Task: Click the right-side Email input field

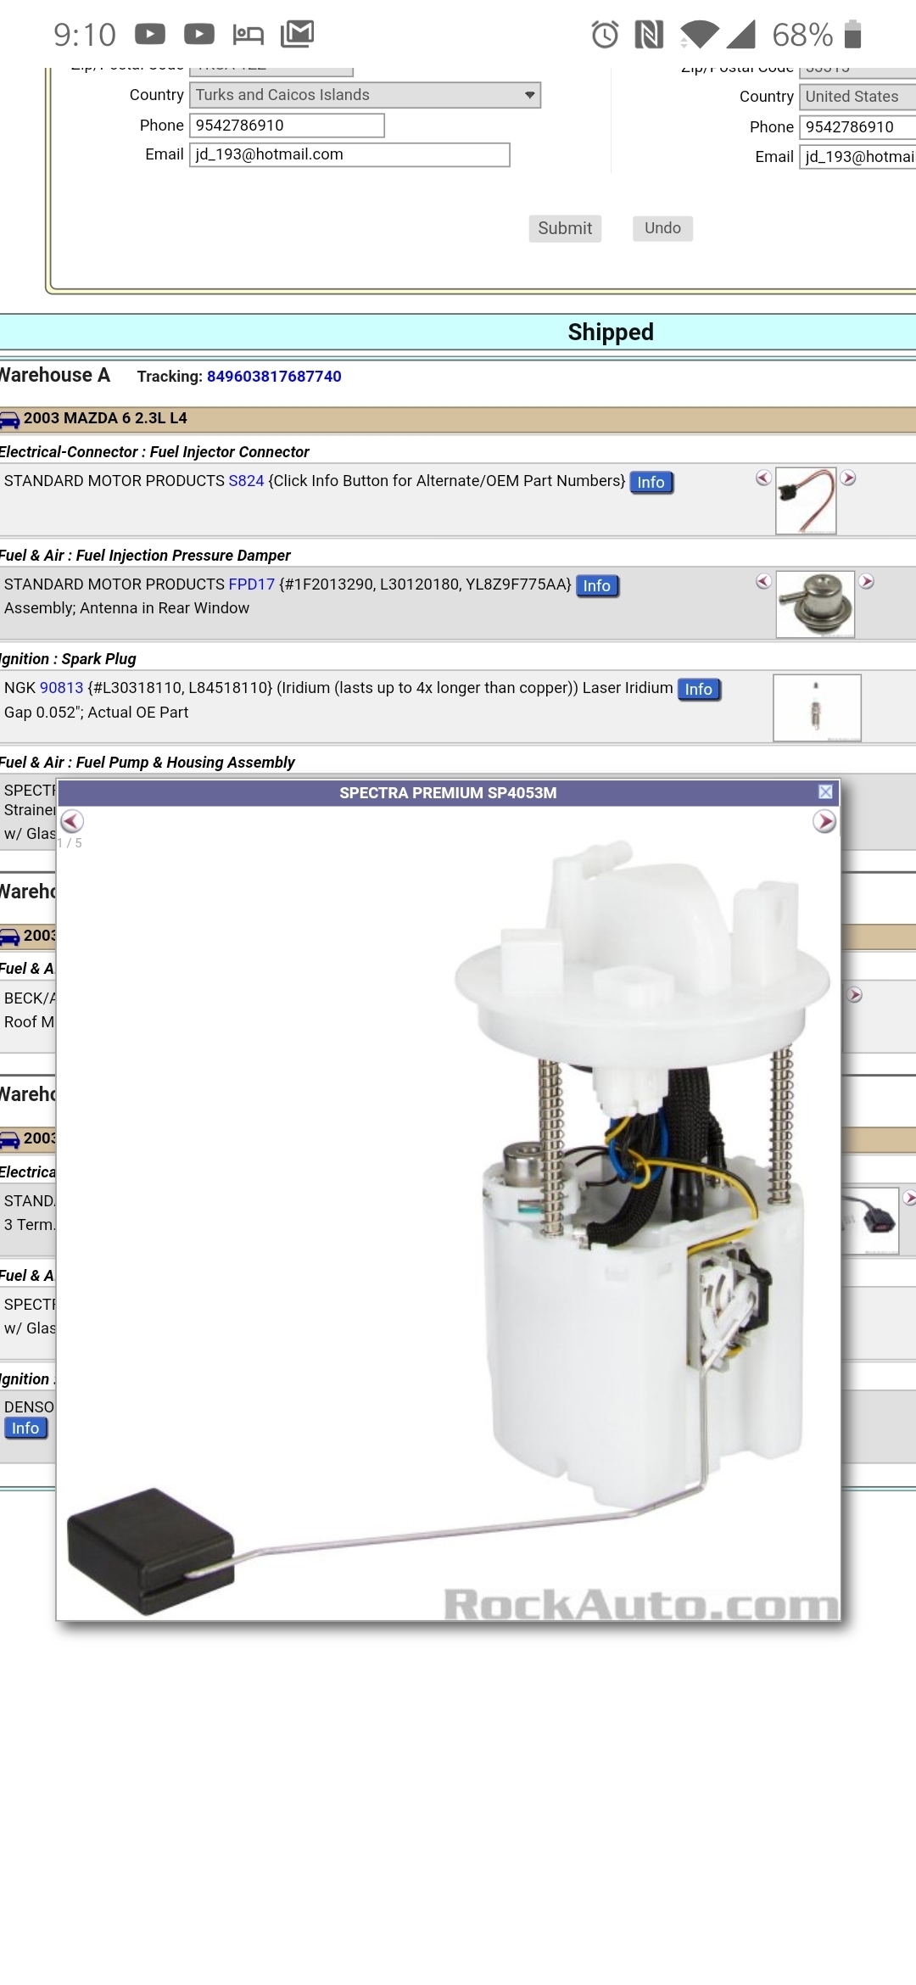Action: (x=857, y=157)
